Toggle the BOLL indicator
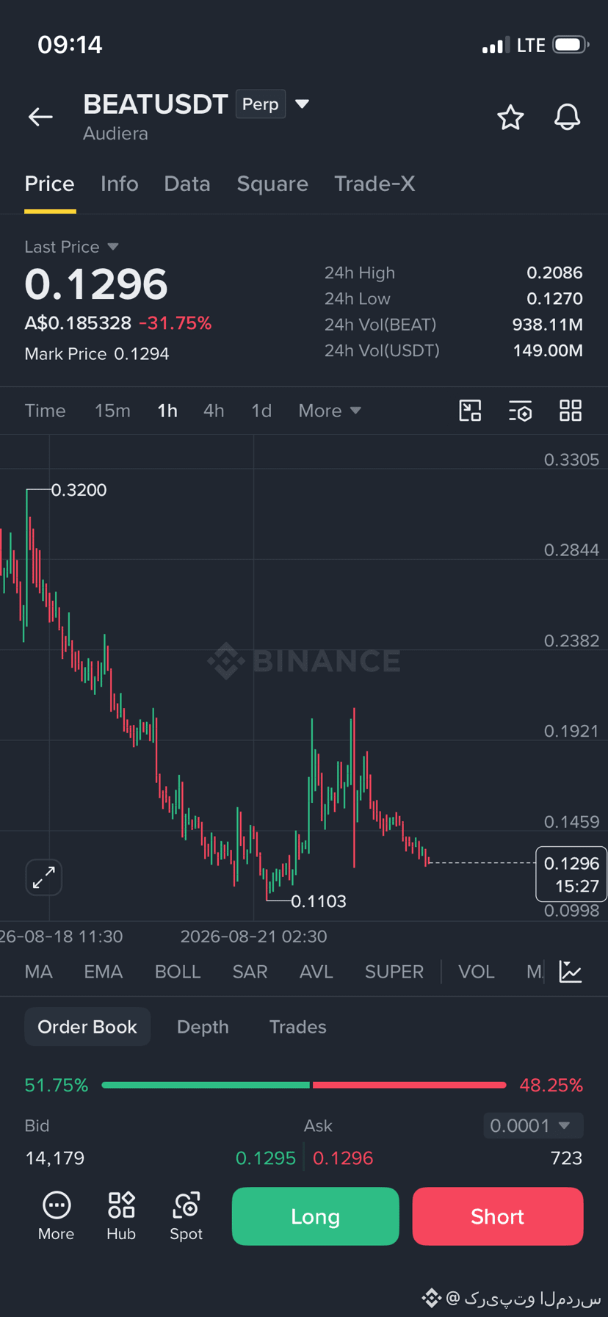The image size is (608, 1317). point(178,972)
